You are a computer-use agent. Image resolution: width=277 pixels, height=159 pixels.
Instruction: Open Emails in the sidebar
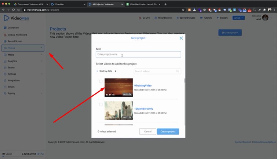pyautogui.click(x=11, y=87)
